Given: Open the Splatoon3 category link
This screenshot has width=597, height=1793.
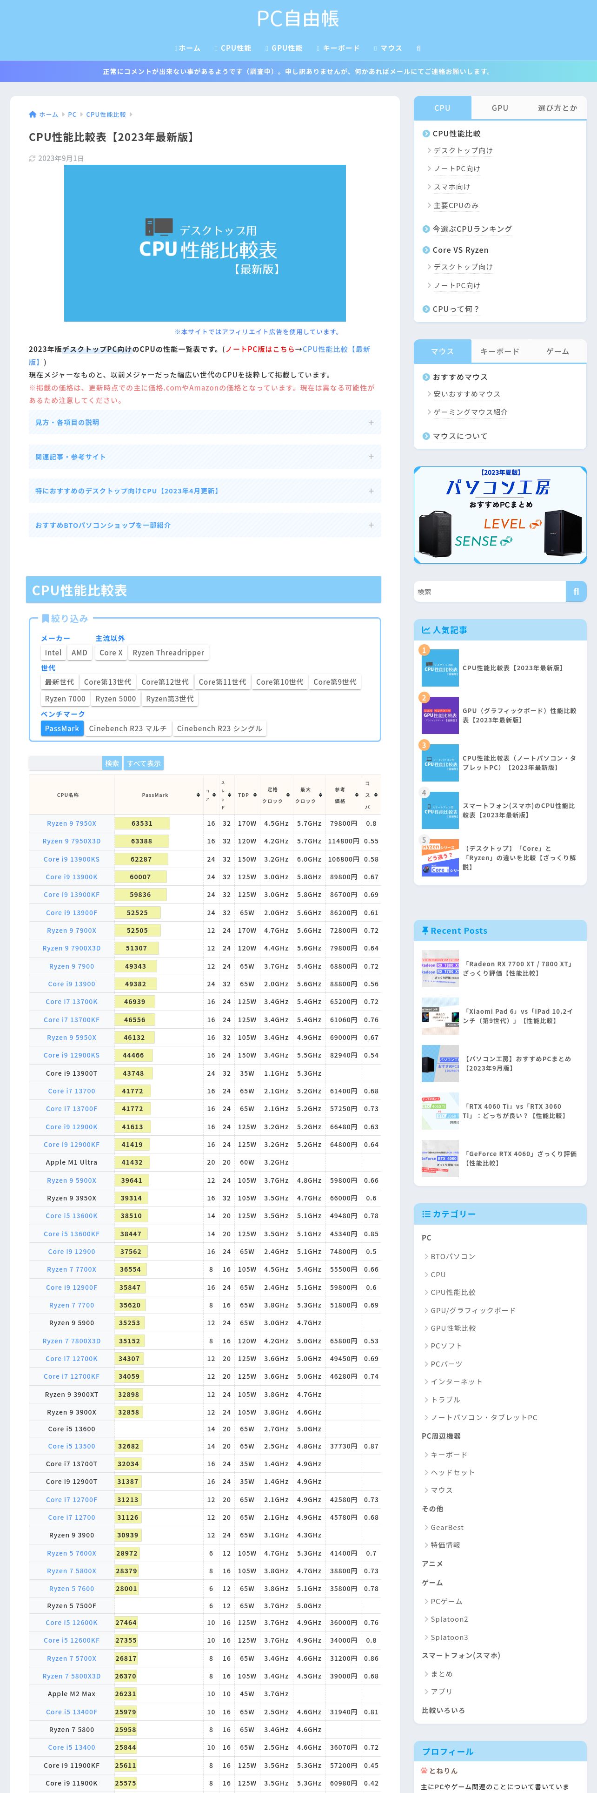Looking at the screenshot, I should click(x=449, y=1637).
